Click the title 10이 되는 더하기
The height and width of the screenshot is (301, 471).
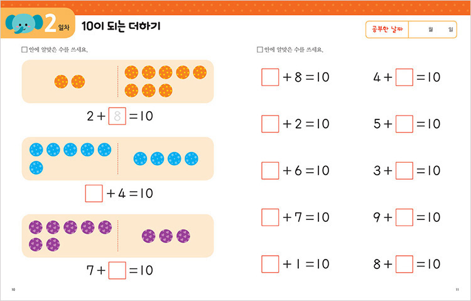121,26
